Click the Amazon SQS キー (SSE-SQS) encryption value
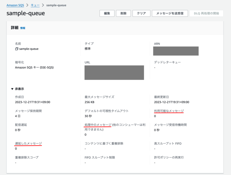This screenshot has width=231, height=175. pyautogui.click(x=34, y=68)
